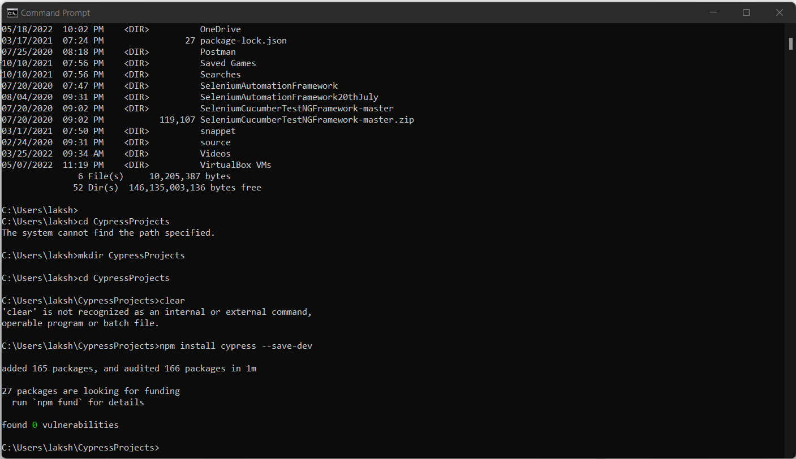Viewport: 796px width, 459px height.
Task: Click the 10,205,387 bytes total text
Action: 190,176
